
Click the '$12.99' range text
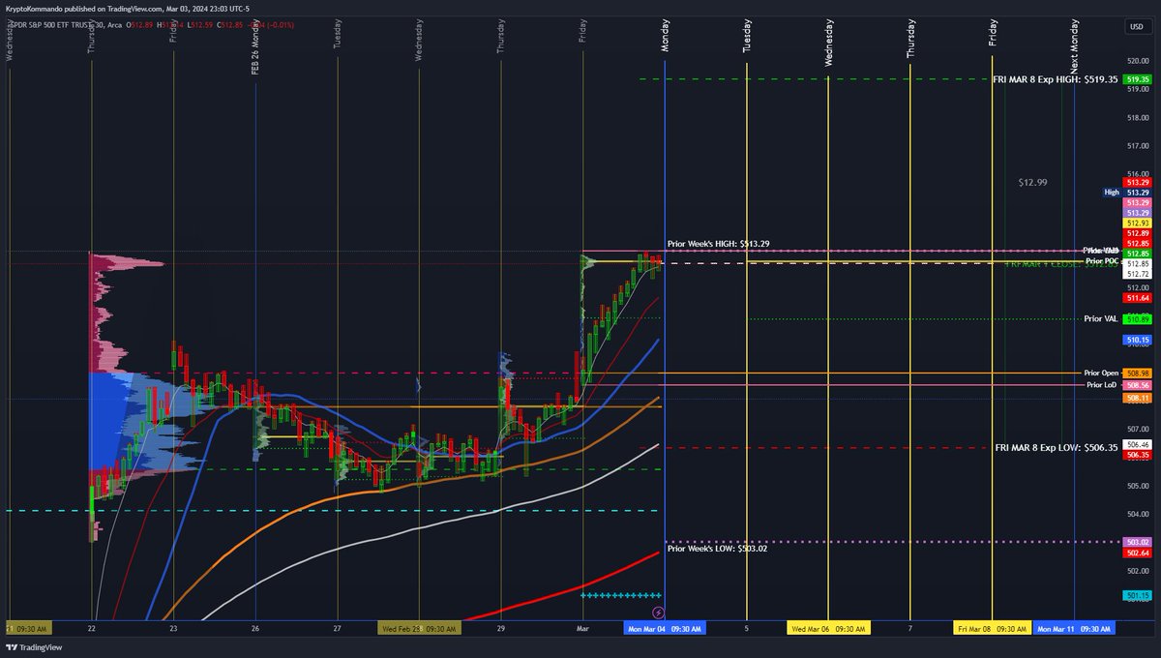1032,182
